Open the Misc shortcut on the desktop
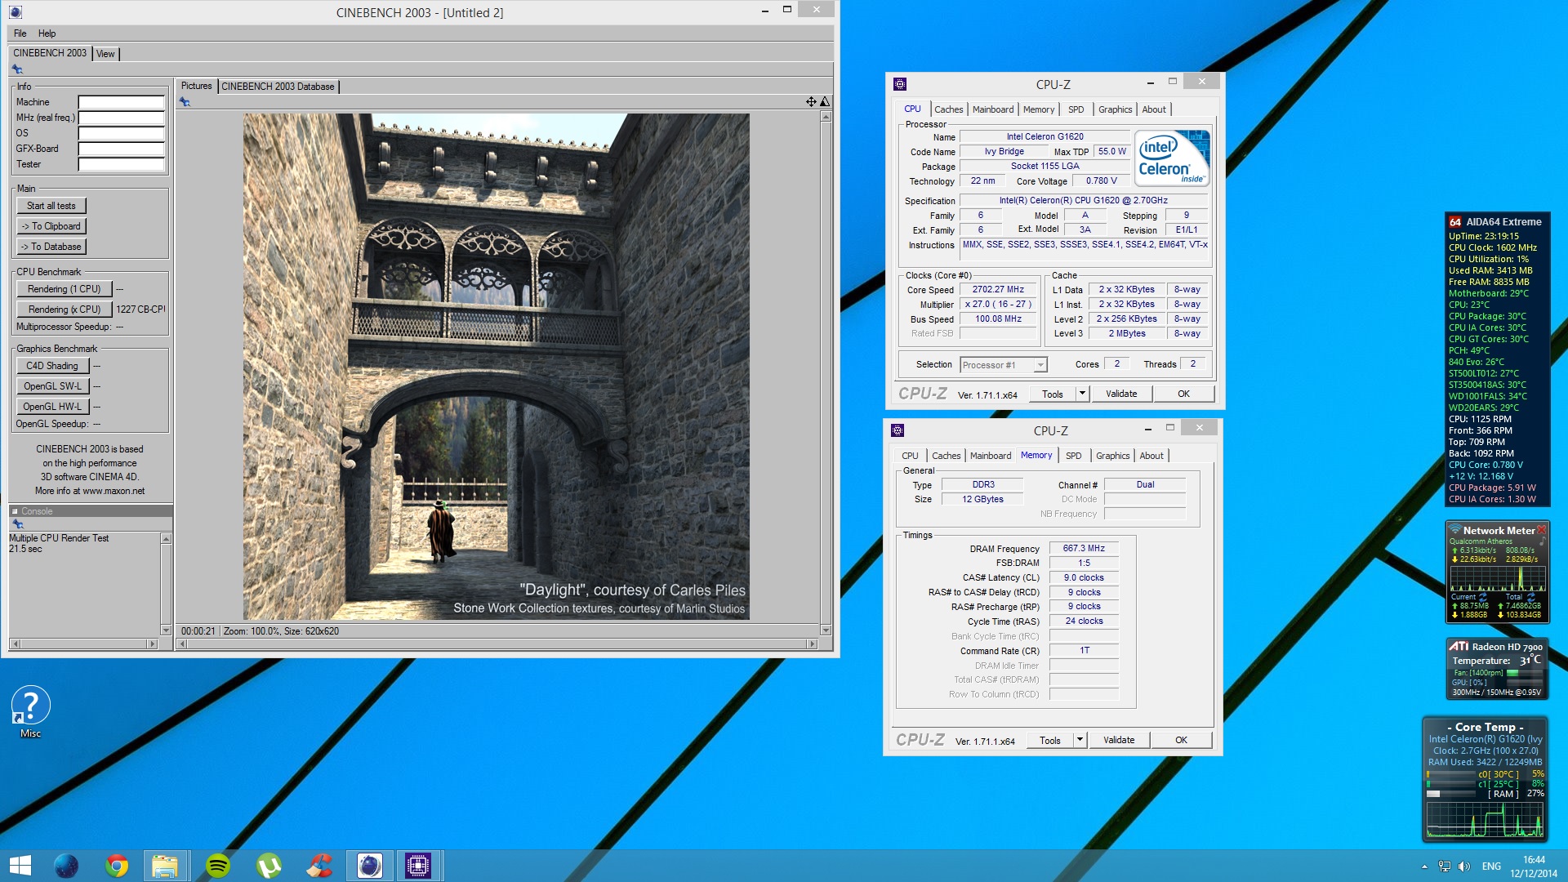The height and width of the screenshot is (882, 1568). (x=30, y=711)
